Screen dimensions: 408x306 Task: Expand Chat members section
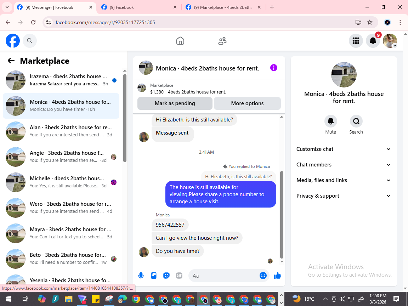click(344, 165)
